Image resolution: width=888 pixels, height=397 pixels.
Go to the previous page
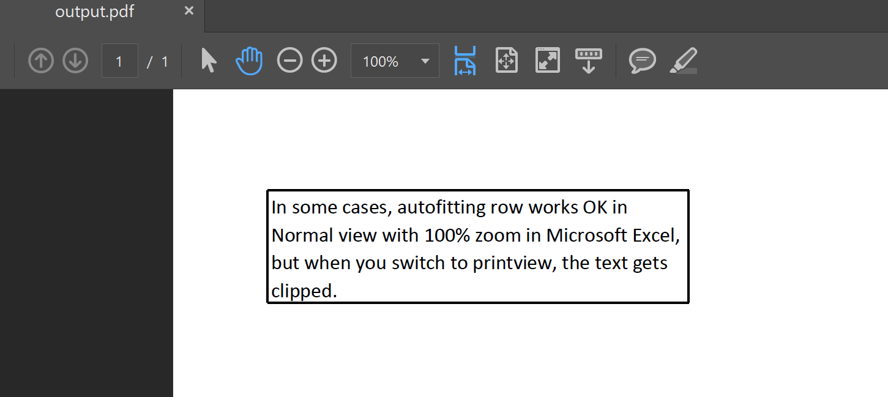click(41, 60)
